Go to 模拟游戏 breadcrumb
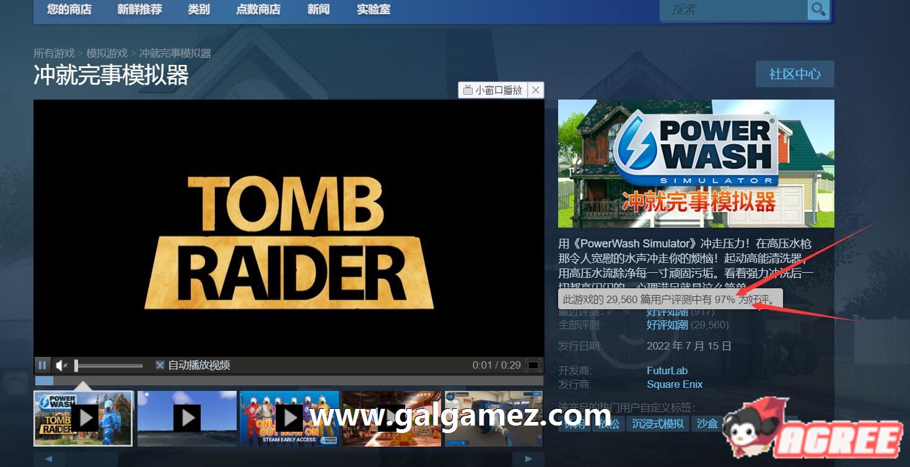Image resolution: width=910 pixels, height=467 pixels. (107, 53)
